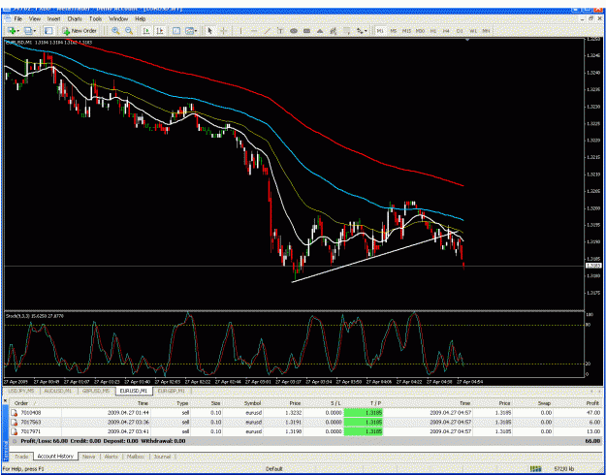606x475 pixels.
Task: Open the Insert menu
Action: tap(54, 18)
